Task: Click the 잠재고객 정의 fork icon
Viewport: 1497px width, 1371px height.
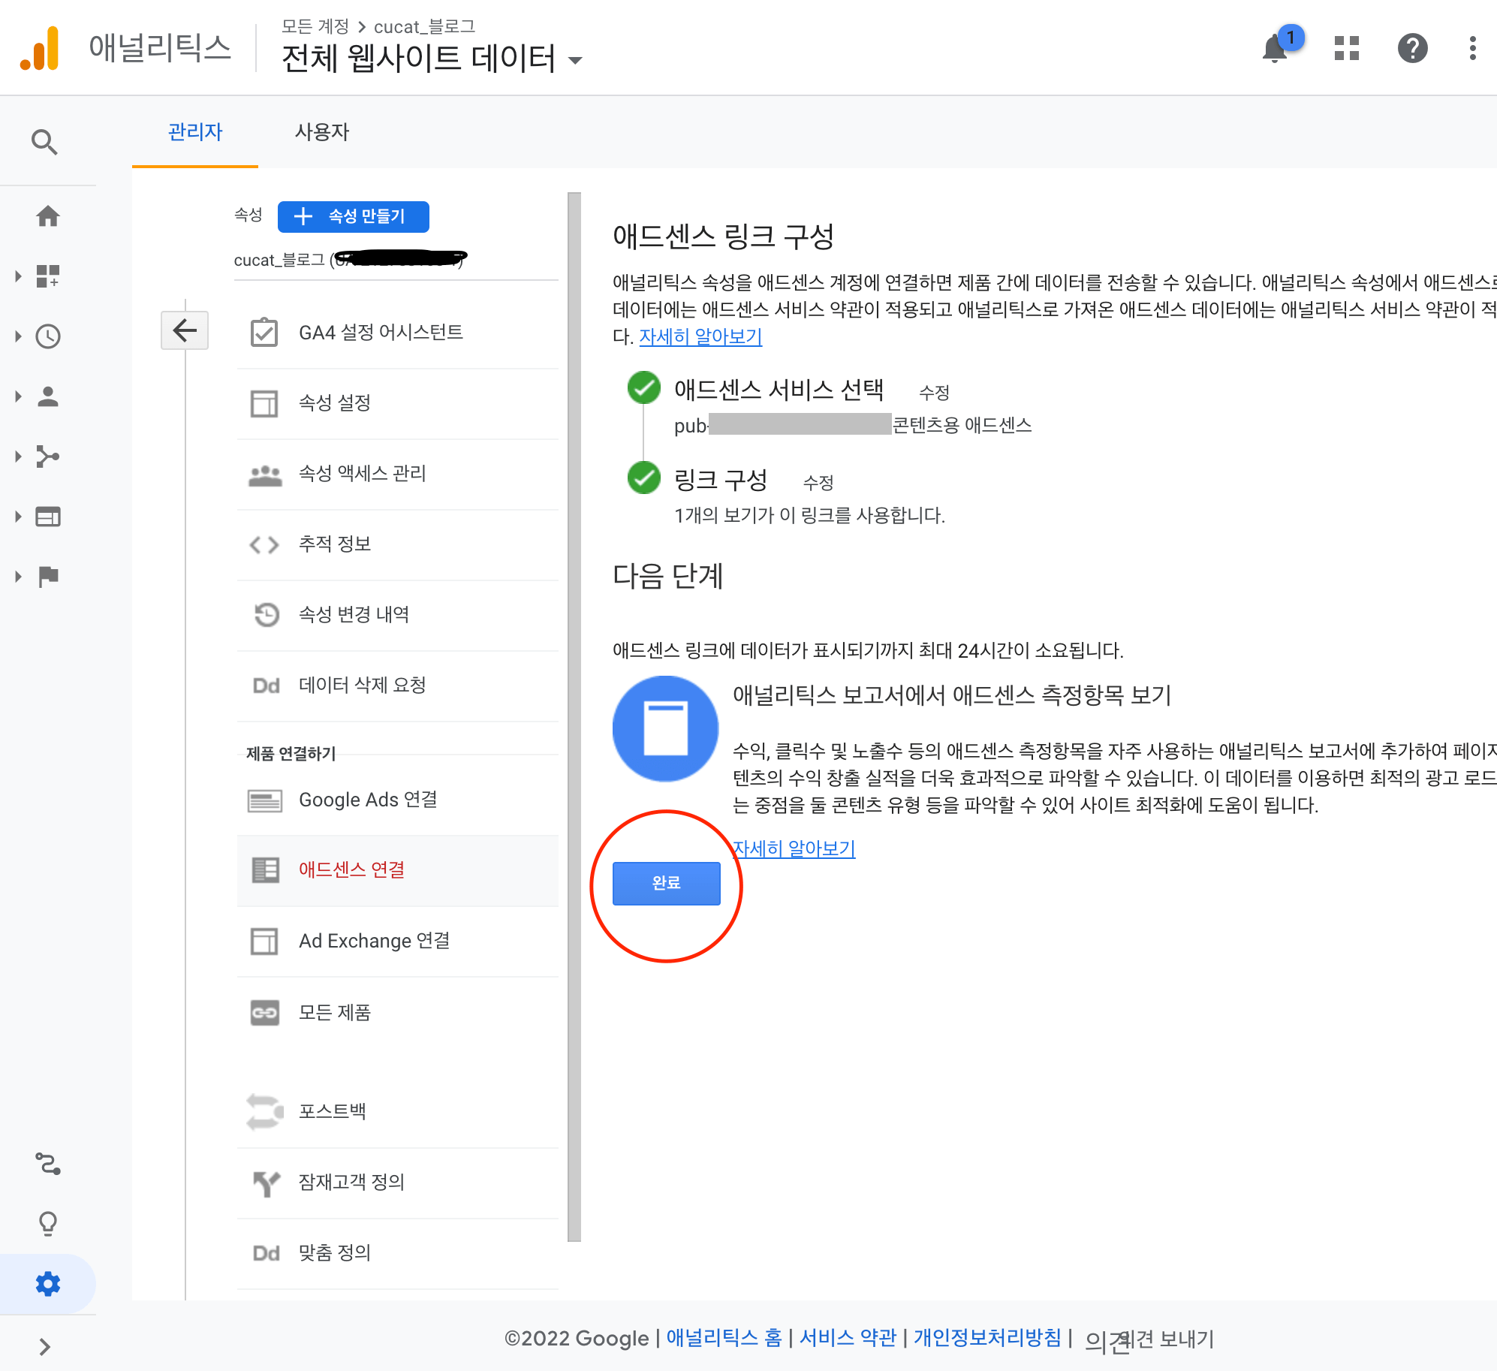Action: click(266, 1183)
